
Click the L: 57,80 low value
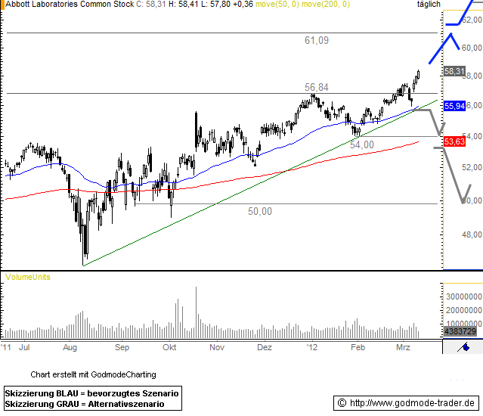tap(215, 5)
